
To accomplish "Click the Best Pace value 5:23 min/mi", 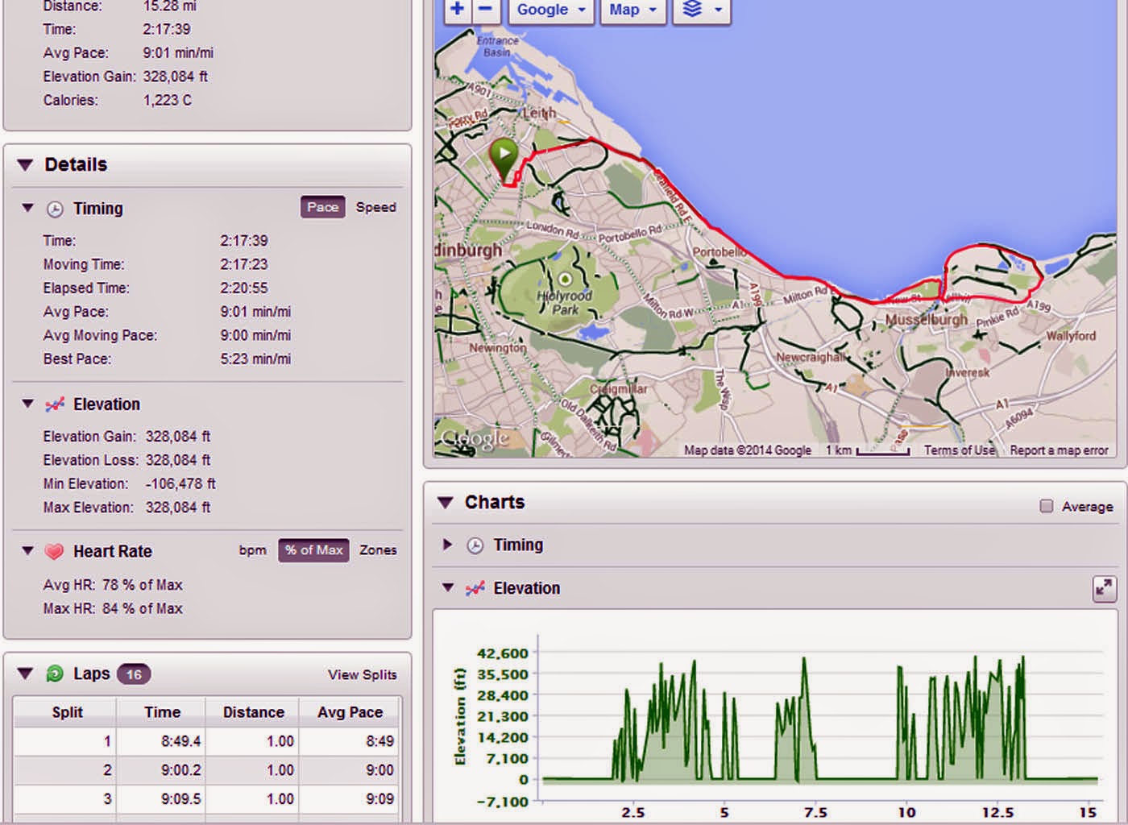I will click(x=255, y=359).
